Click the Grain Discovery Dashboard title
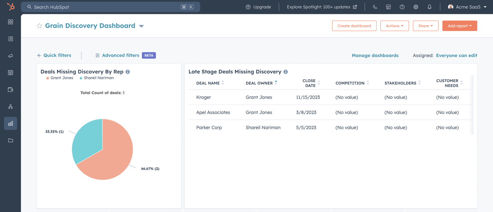Viewport: 493px width, 212px height. [90, 26]
